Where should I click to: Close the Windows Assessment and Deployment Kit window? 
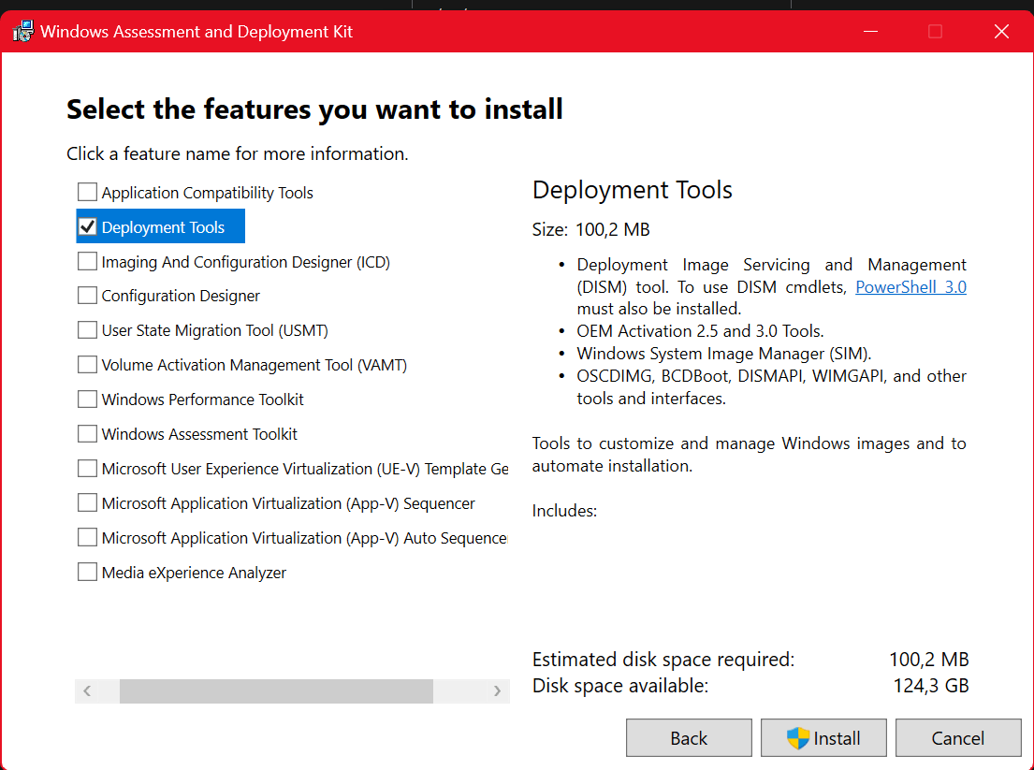coord(1001,31)
